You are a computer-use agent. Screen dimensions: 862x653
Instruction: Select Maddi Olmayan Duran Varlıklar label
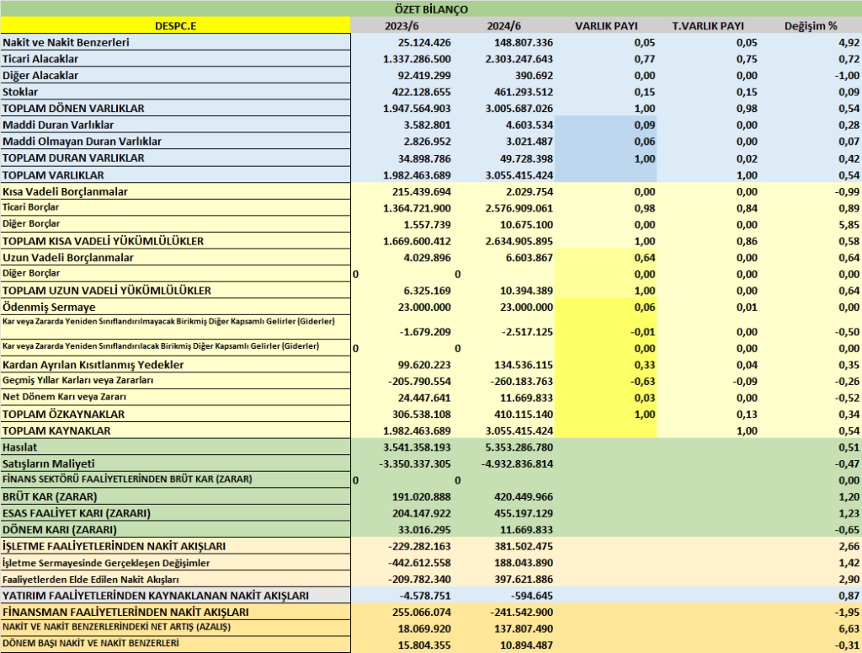pyautogui.click(x=175, y=142)
